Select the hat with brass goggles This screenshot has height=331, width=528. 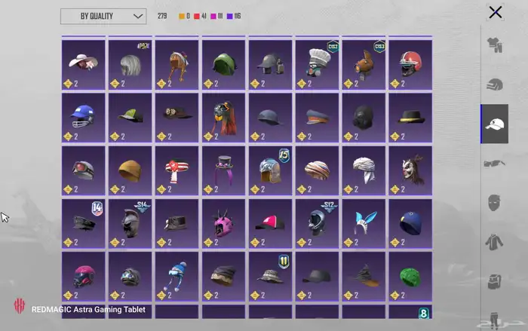[177, 118]
